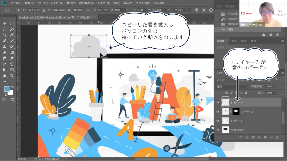This screenshot has width=287, height=161.
Task: Open the イメージ(I) menu
Action: point(42,3)
